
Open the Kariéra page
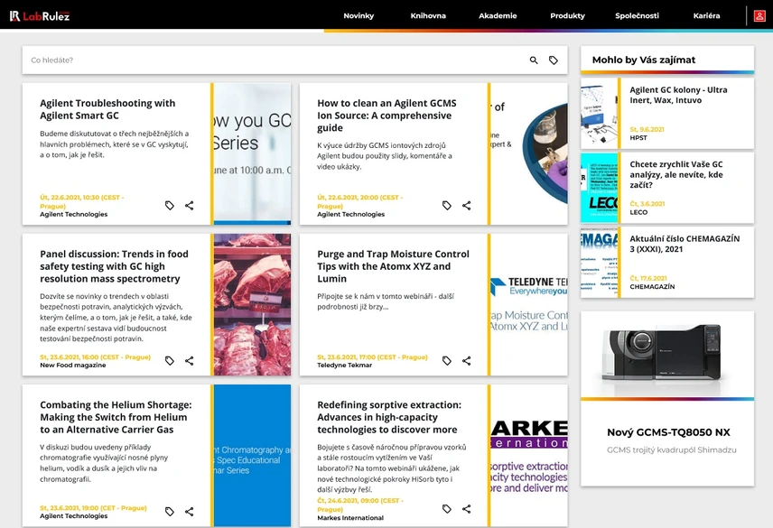point(706,16)
